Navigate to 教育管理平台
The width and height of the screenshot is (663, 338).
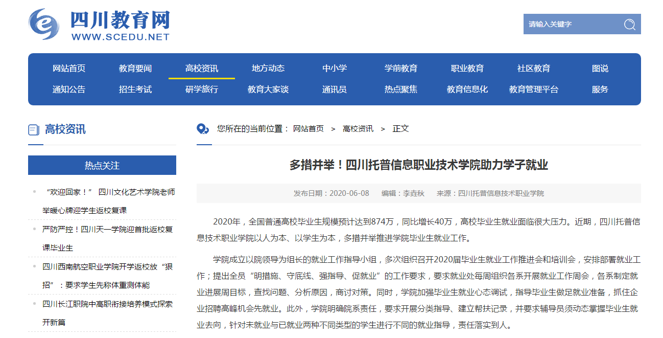point(534,89)
